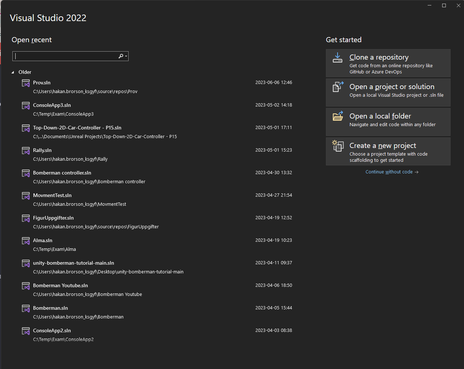The image size is (464, 369).
Task: Click the Clone a repository download icon
Action: click(x=338, y=58)
